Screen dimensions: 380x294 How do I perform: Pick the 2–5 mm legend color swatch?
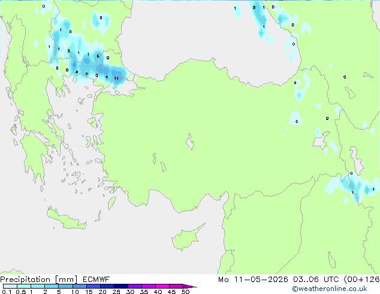click(52, 286)
